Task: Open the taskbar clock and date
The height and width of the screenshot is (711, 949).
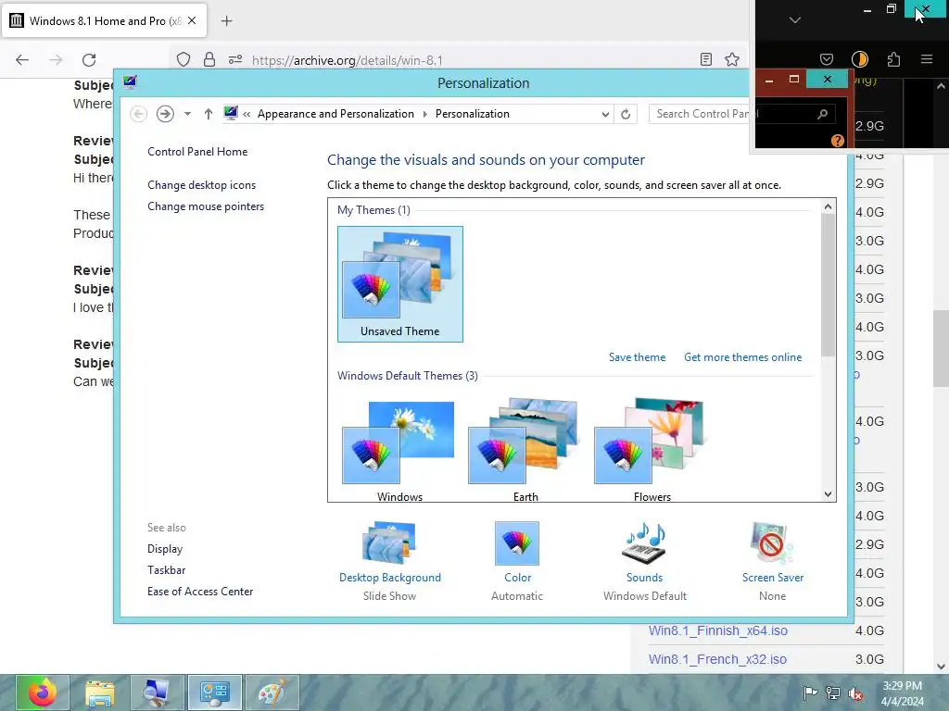Action: click(903, 693)
